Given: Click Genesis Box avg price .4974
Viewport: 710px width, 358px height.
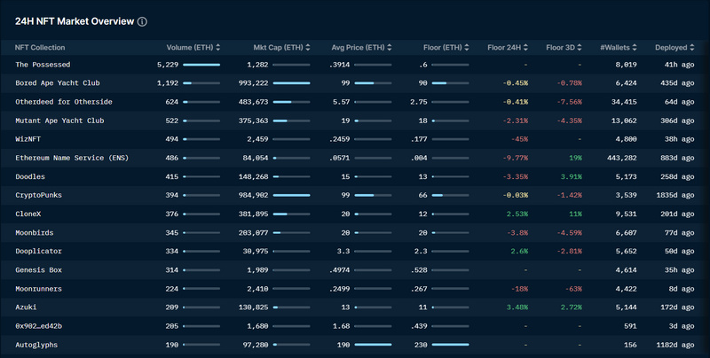Looking at the screenshot, I should coord(340,270).
